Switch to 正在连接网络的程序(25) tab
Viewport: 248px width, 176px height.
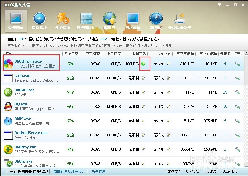tap(27, 171)
